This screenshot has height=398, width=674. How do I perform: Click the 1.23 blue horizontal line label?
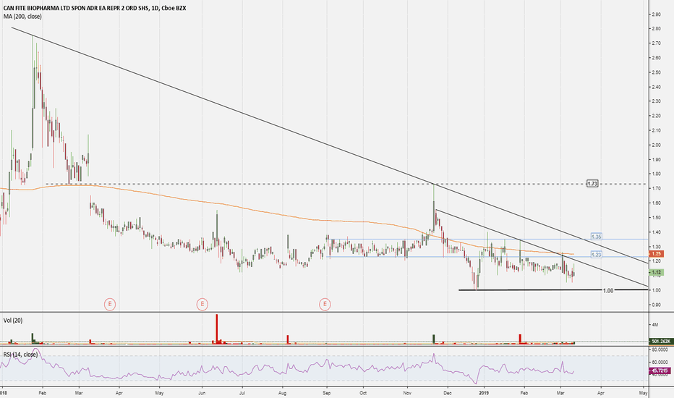tap(596, 255)
